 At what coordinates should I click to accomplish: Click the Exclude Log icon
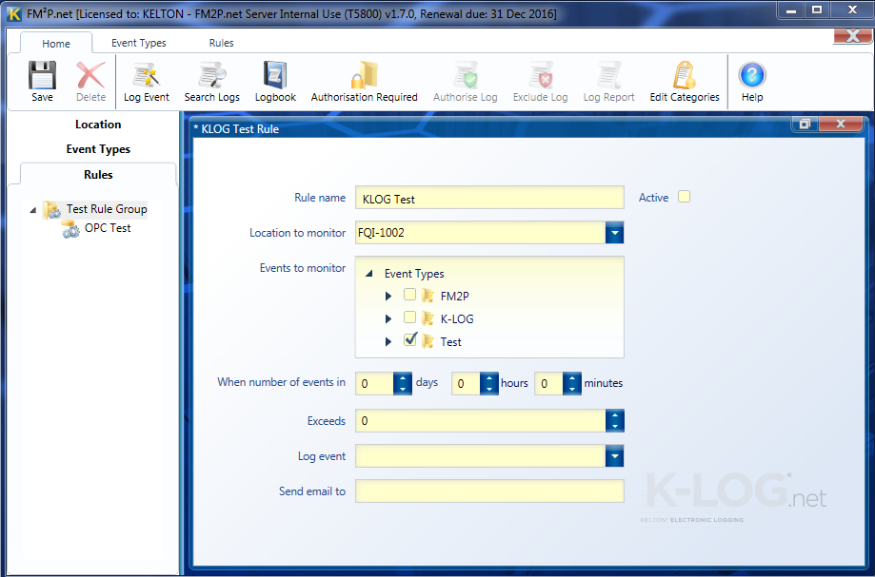[540, 75]
